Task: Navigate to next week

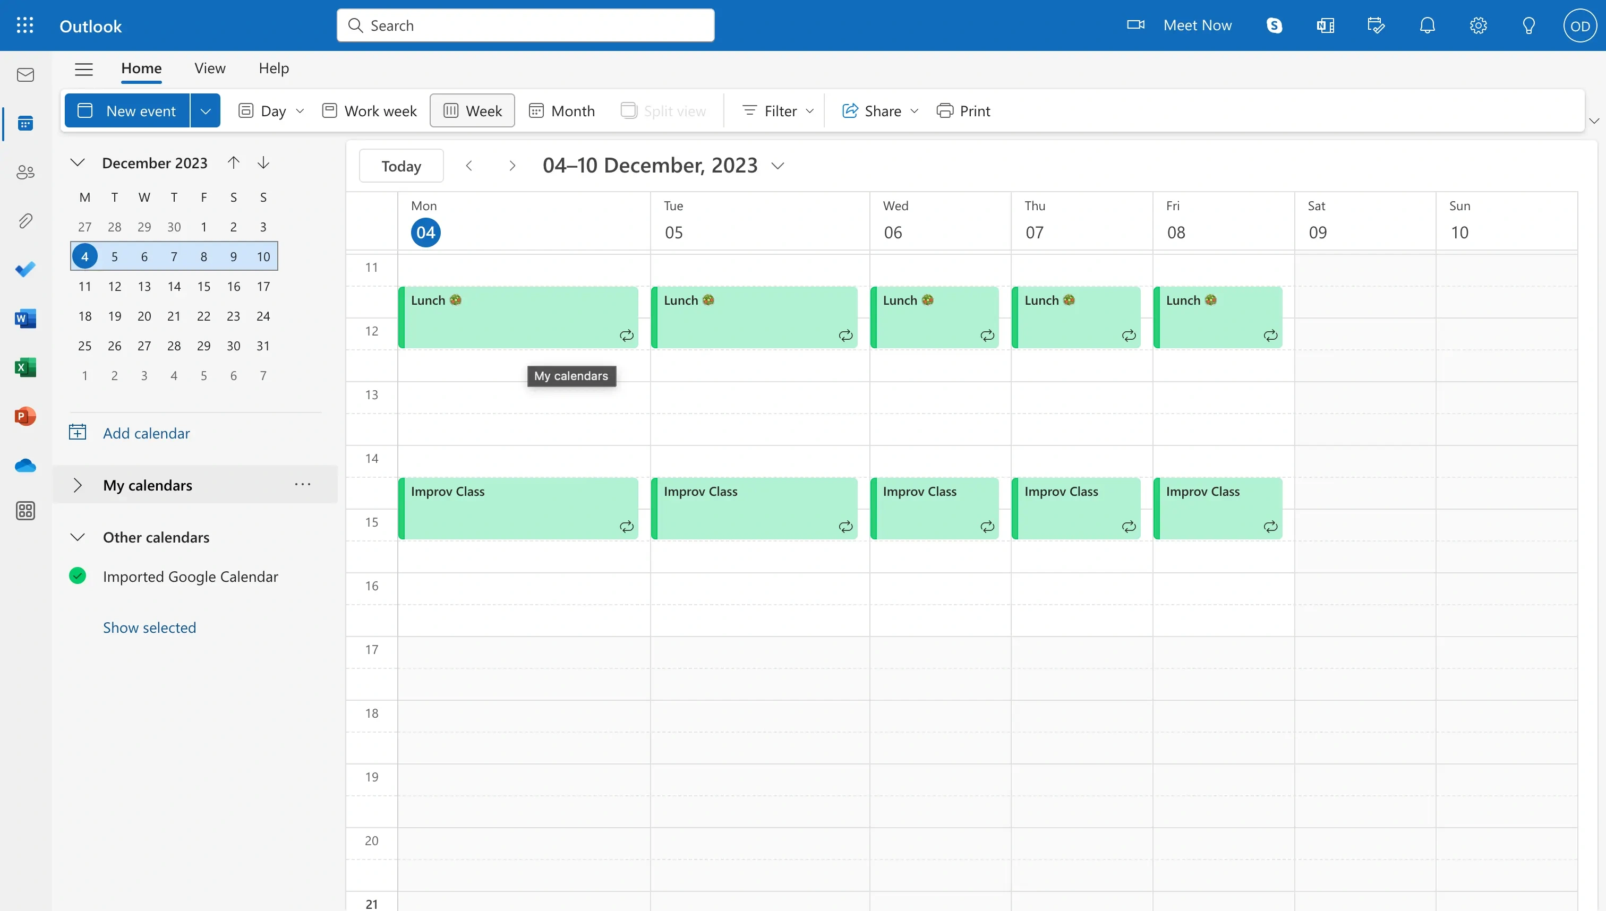Action: click(511, 165)
